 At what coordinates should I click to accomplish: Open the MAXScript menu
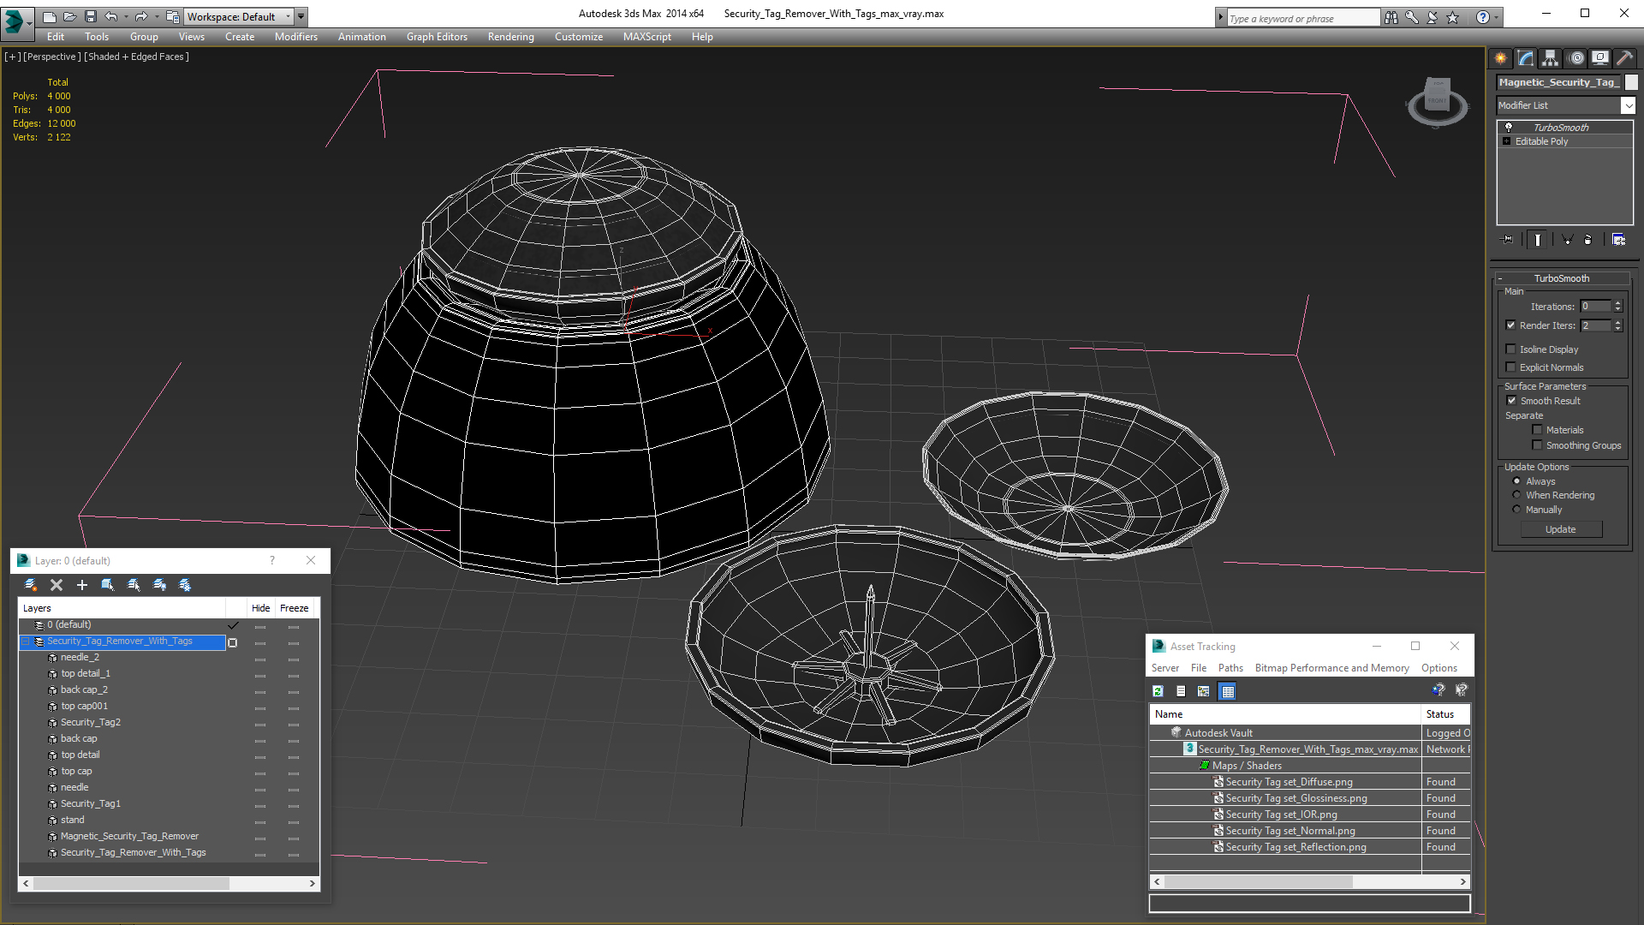646,37
